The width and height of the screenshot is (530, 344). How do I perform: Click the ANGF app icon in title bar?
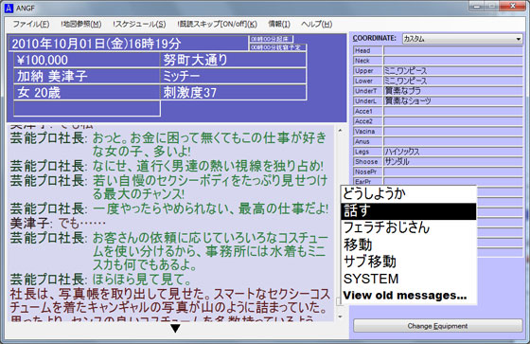click(9, 8)
